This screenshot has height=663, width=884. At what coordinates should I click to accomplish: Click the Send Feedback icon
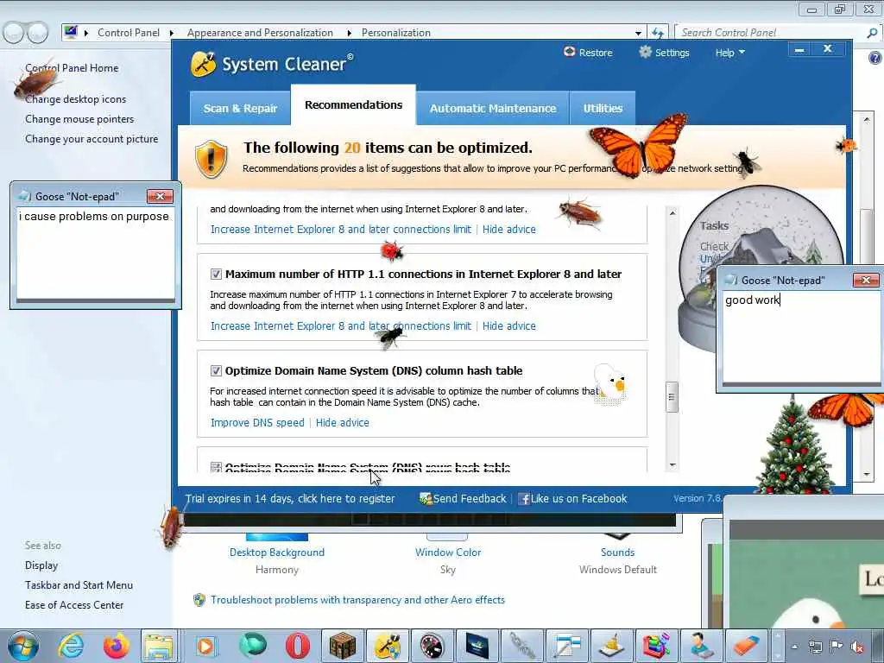[x=426, y=498]
